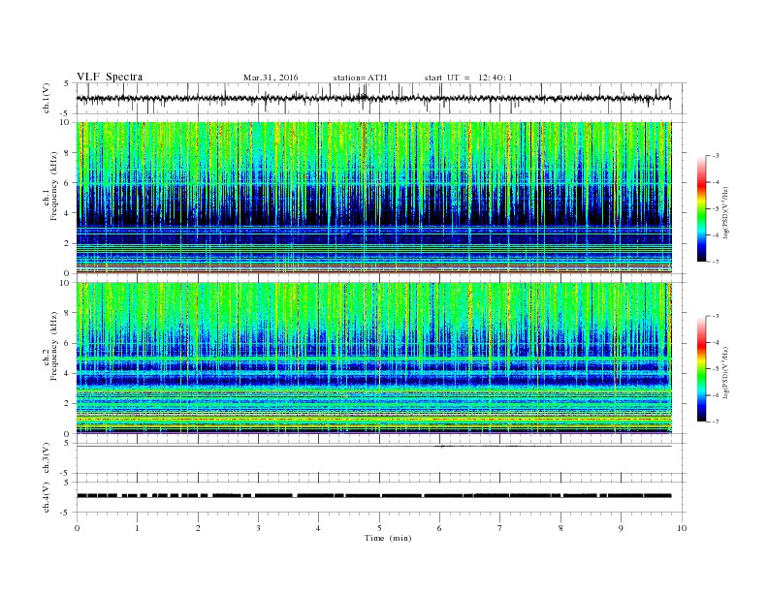768x593 pixels.
Task: Click the "ch.4(V)" axis label
Action: point(47,497)
